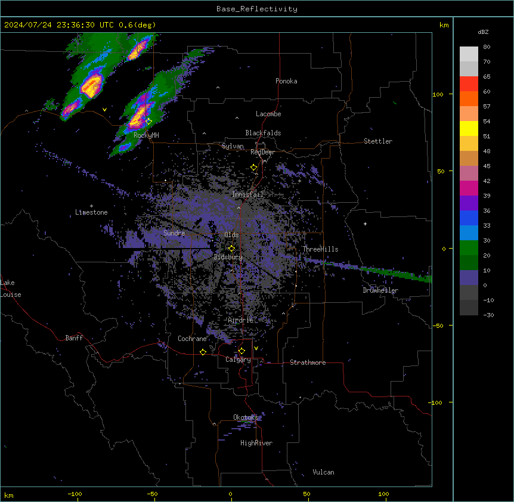Click the Olds town label
Screen dimensions: 514x502
pos(231,235)
